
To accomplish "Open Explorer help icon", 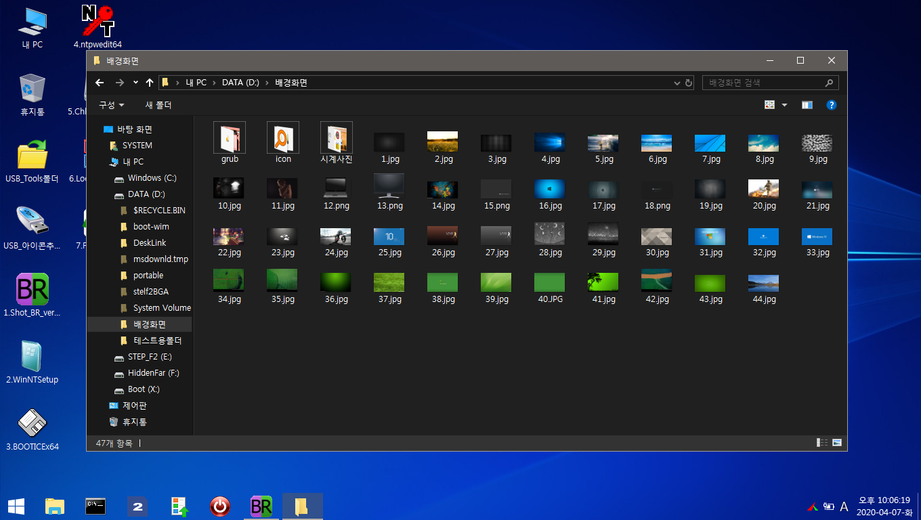I will click(x=832, y=105).
